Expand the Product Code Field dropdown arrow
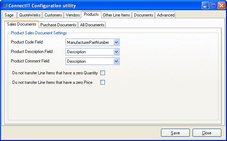 (116, 42)
